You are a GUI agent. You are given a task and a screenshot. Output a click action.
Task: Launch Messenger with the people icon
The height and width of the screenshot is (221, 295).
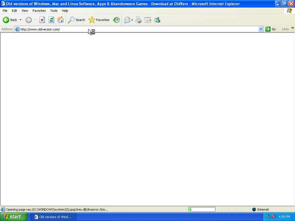pyautogui.click(x=157, y=20)
